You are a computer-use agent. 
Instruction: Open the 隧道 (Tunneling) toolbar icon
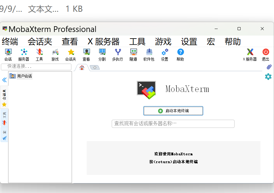point(133,55)
